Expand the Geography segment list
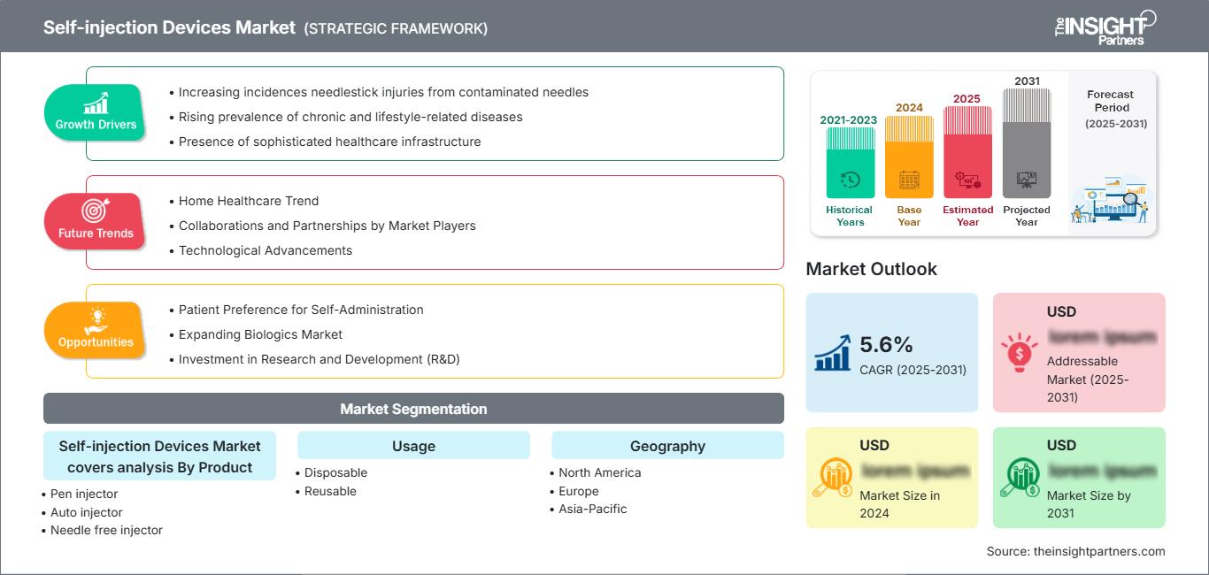Image resolution: width=1209 pixels, height=575 pixels. [x=667, y=445]
